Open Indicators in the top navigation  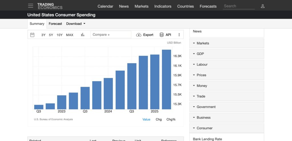coord(163,6)
